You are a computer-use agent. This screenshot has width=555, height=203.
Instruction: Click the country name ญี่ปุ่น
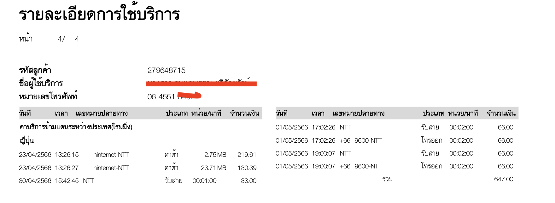point(26,140)
